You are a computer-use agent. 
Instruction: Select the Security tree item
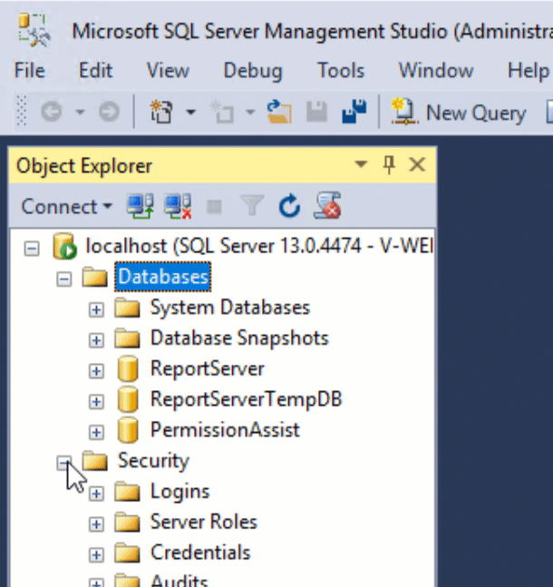[x=153, y=461]
